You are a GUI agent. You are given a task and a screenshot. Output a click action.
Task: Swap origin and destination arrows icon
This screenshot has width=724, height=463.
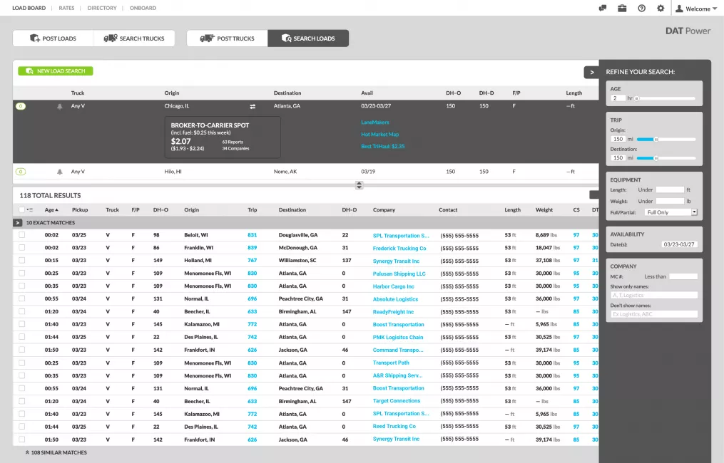(x=253, y=107)
